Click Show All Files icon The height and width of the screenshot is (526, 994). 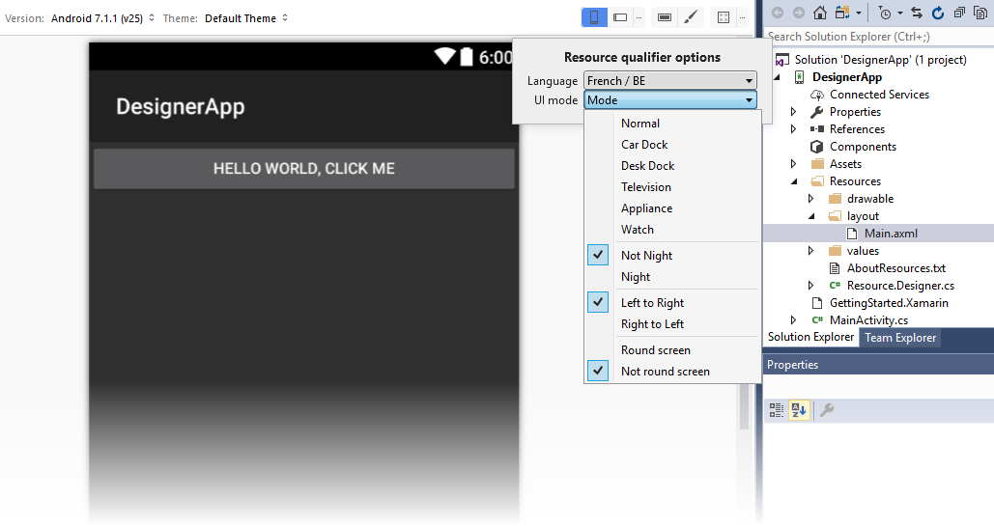coord(980,13)
